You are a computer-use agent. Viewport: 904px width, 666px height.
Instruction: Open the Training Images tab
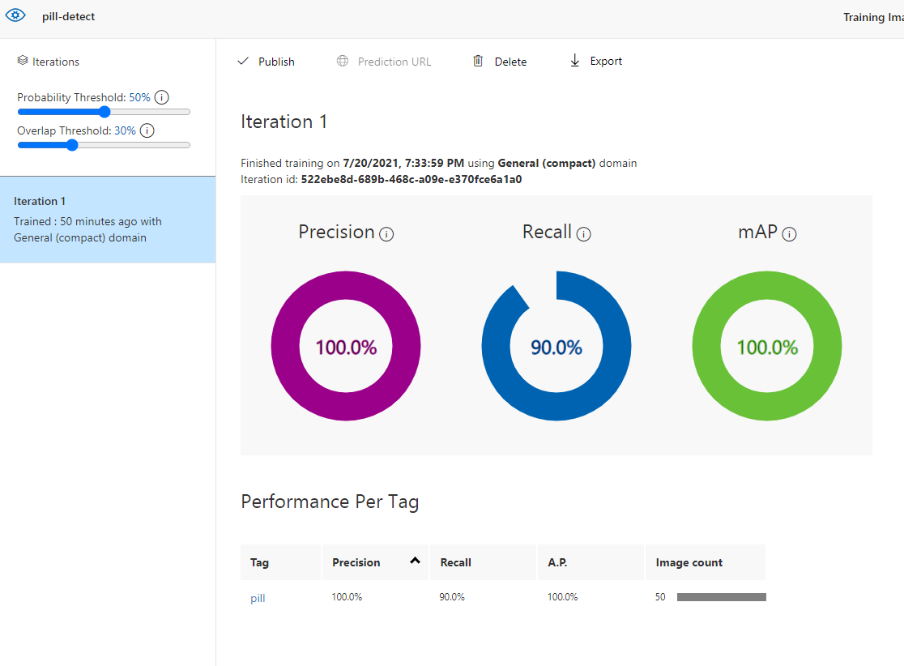873,17
